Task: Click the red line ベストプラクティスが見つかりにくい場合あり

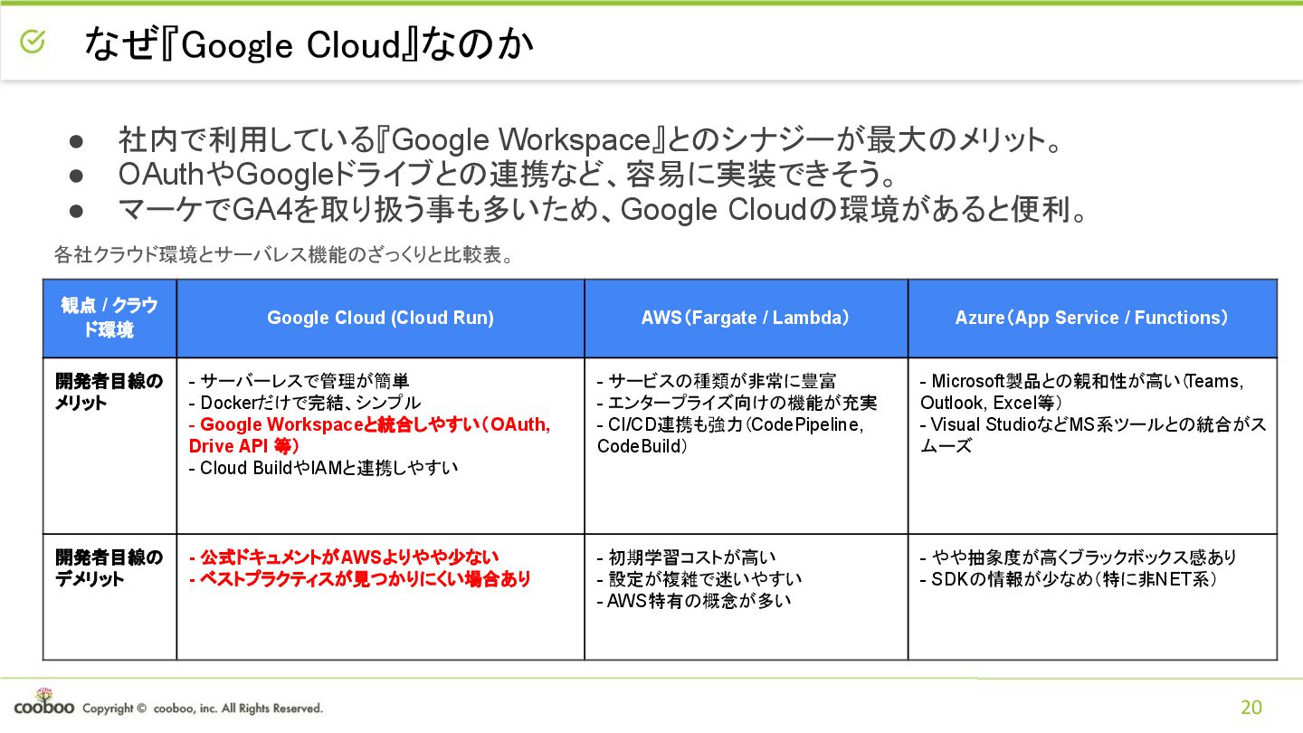Action: (x=360, y=578)
